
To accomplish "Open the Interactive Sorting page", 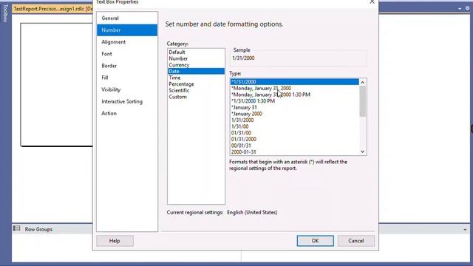I will pyautogui.click(x=126, y=102).
